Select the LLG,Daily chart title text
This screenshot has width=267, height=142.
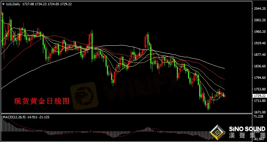[x=13, y=4]
